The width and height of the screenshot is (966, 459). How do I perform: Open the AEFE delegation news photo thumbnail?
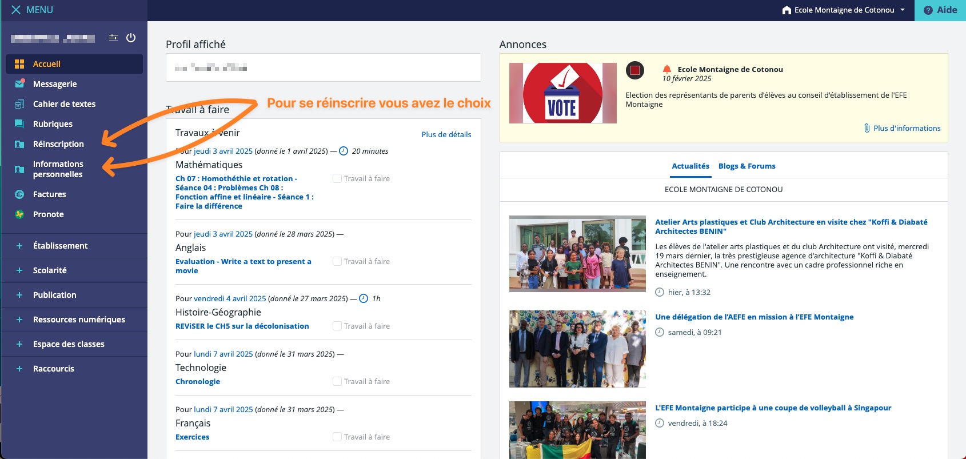577,349
